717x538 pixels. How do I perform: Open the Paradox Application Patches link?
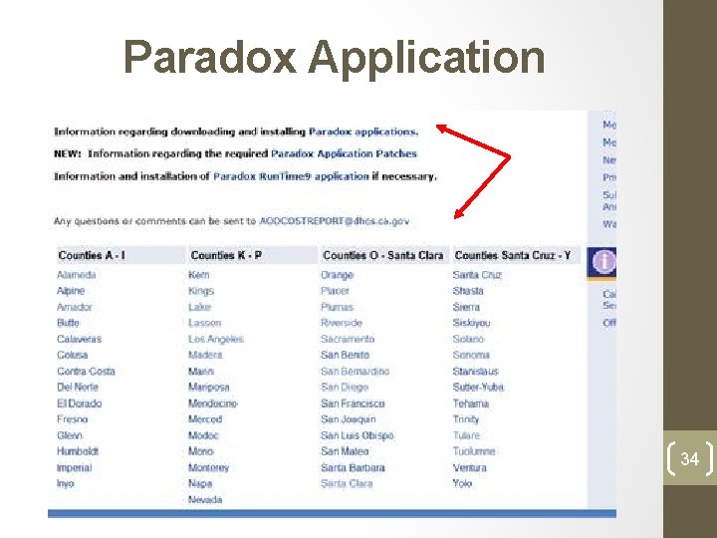click(344, 153)
